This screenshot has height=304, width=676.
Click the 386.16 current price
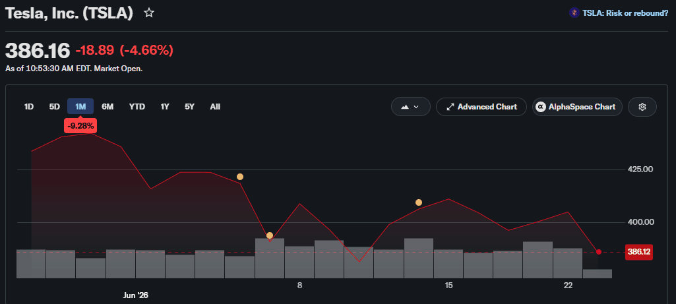click(38, 51)
